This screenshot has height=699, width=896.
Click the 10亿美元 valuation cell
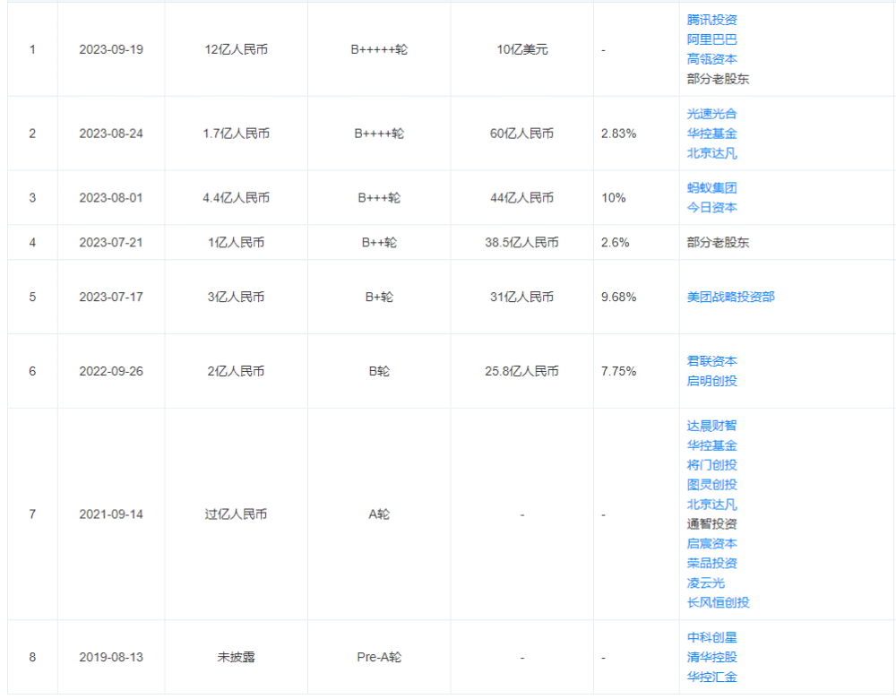coord(521,49)
